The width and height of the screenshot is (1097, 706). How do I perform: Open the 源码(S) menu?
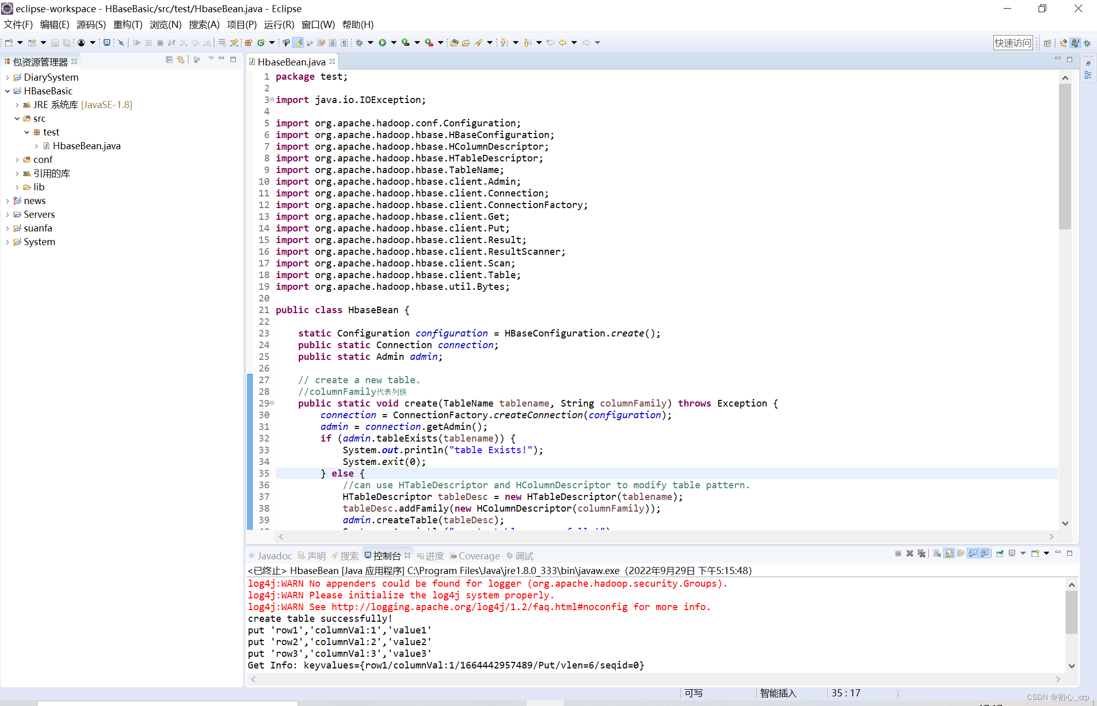coord(91,24)
